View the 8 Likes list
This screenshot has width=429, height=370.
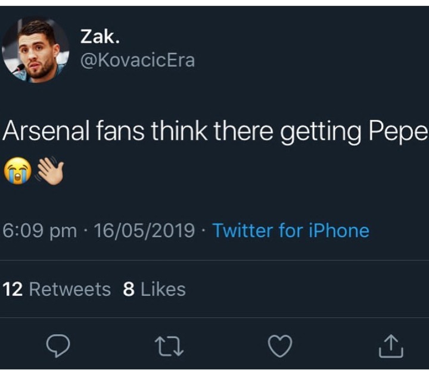154,289
